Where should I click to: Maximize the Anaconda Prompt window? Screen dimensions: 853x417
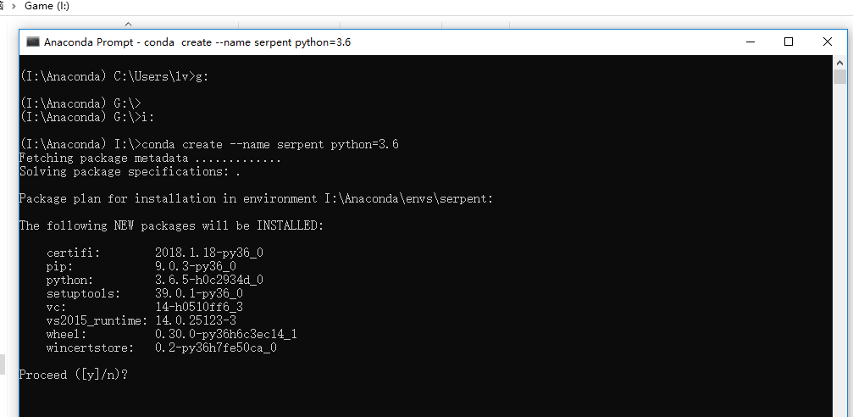point(789,42)
